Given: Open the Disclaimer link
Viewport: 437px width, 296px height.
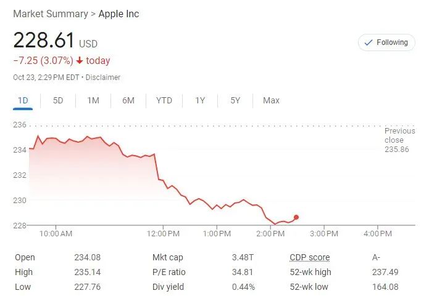Looking at the screenshot, I should [x=103, y=78].
